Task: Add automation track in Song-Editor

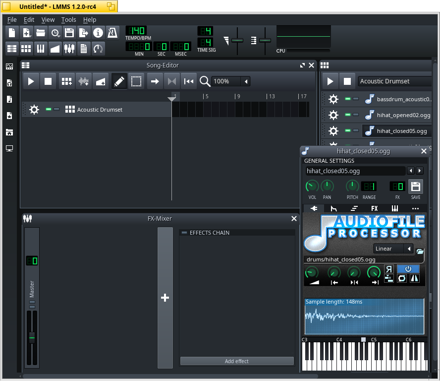Action: click(101, 81)
